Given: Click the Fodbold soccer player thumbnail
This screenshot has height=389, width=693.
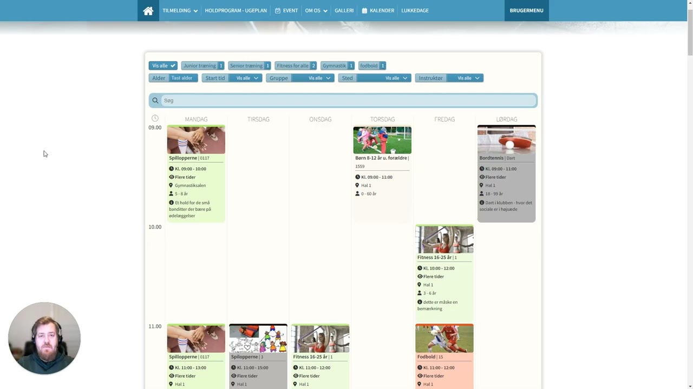Looking at the screenshot, I should pos(444,339).
